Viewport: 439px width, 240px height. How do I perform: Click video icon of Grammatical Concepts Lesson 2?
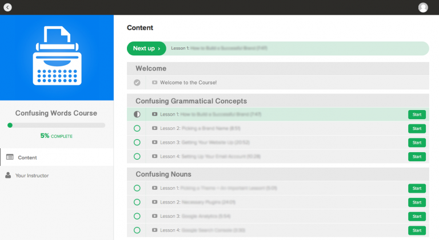[x=154, y=129]
